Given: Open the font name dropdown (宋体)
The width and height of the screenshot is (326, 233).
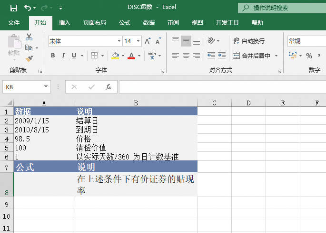Looking at the screenshot, I should pyautogui.click(x=119, y=41).
